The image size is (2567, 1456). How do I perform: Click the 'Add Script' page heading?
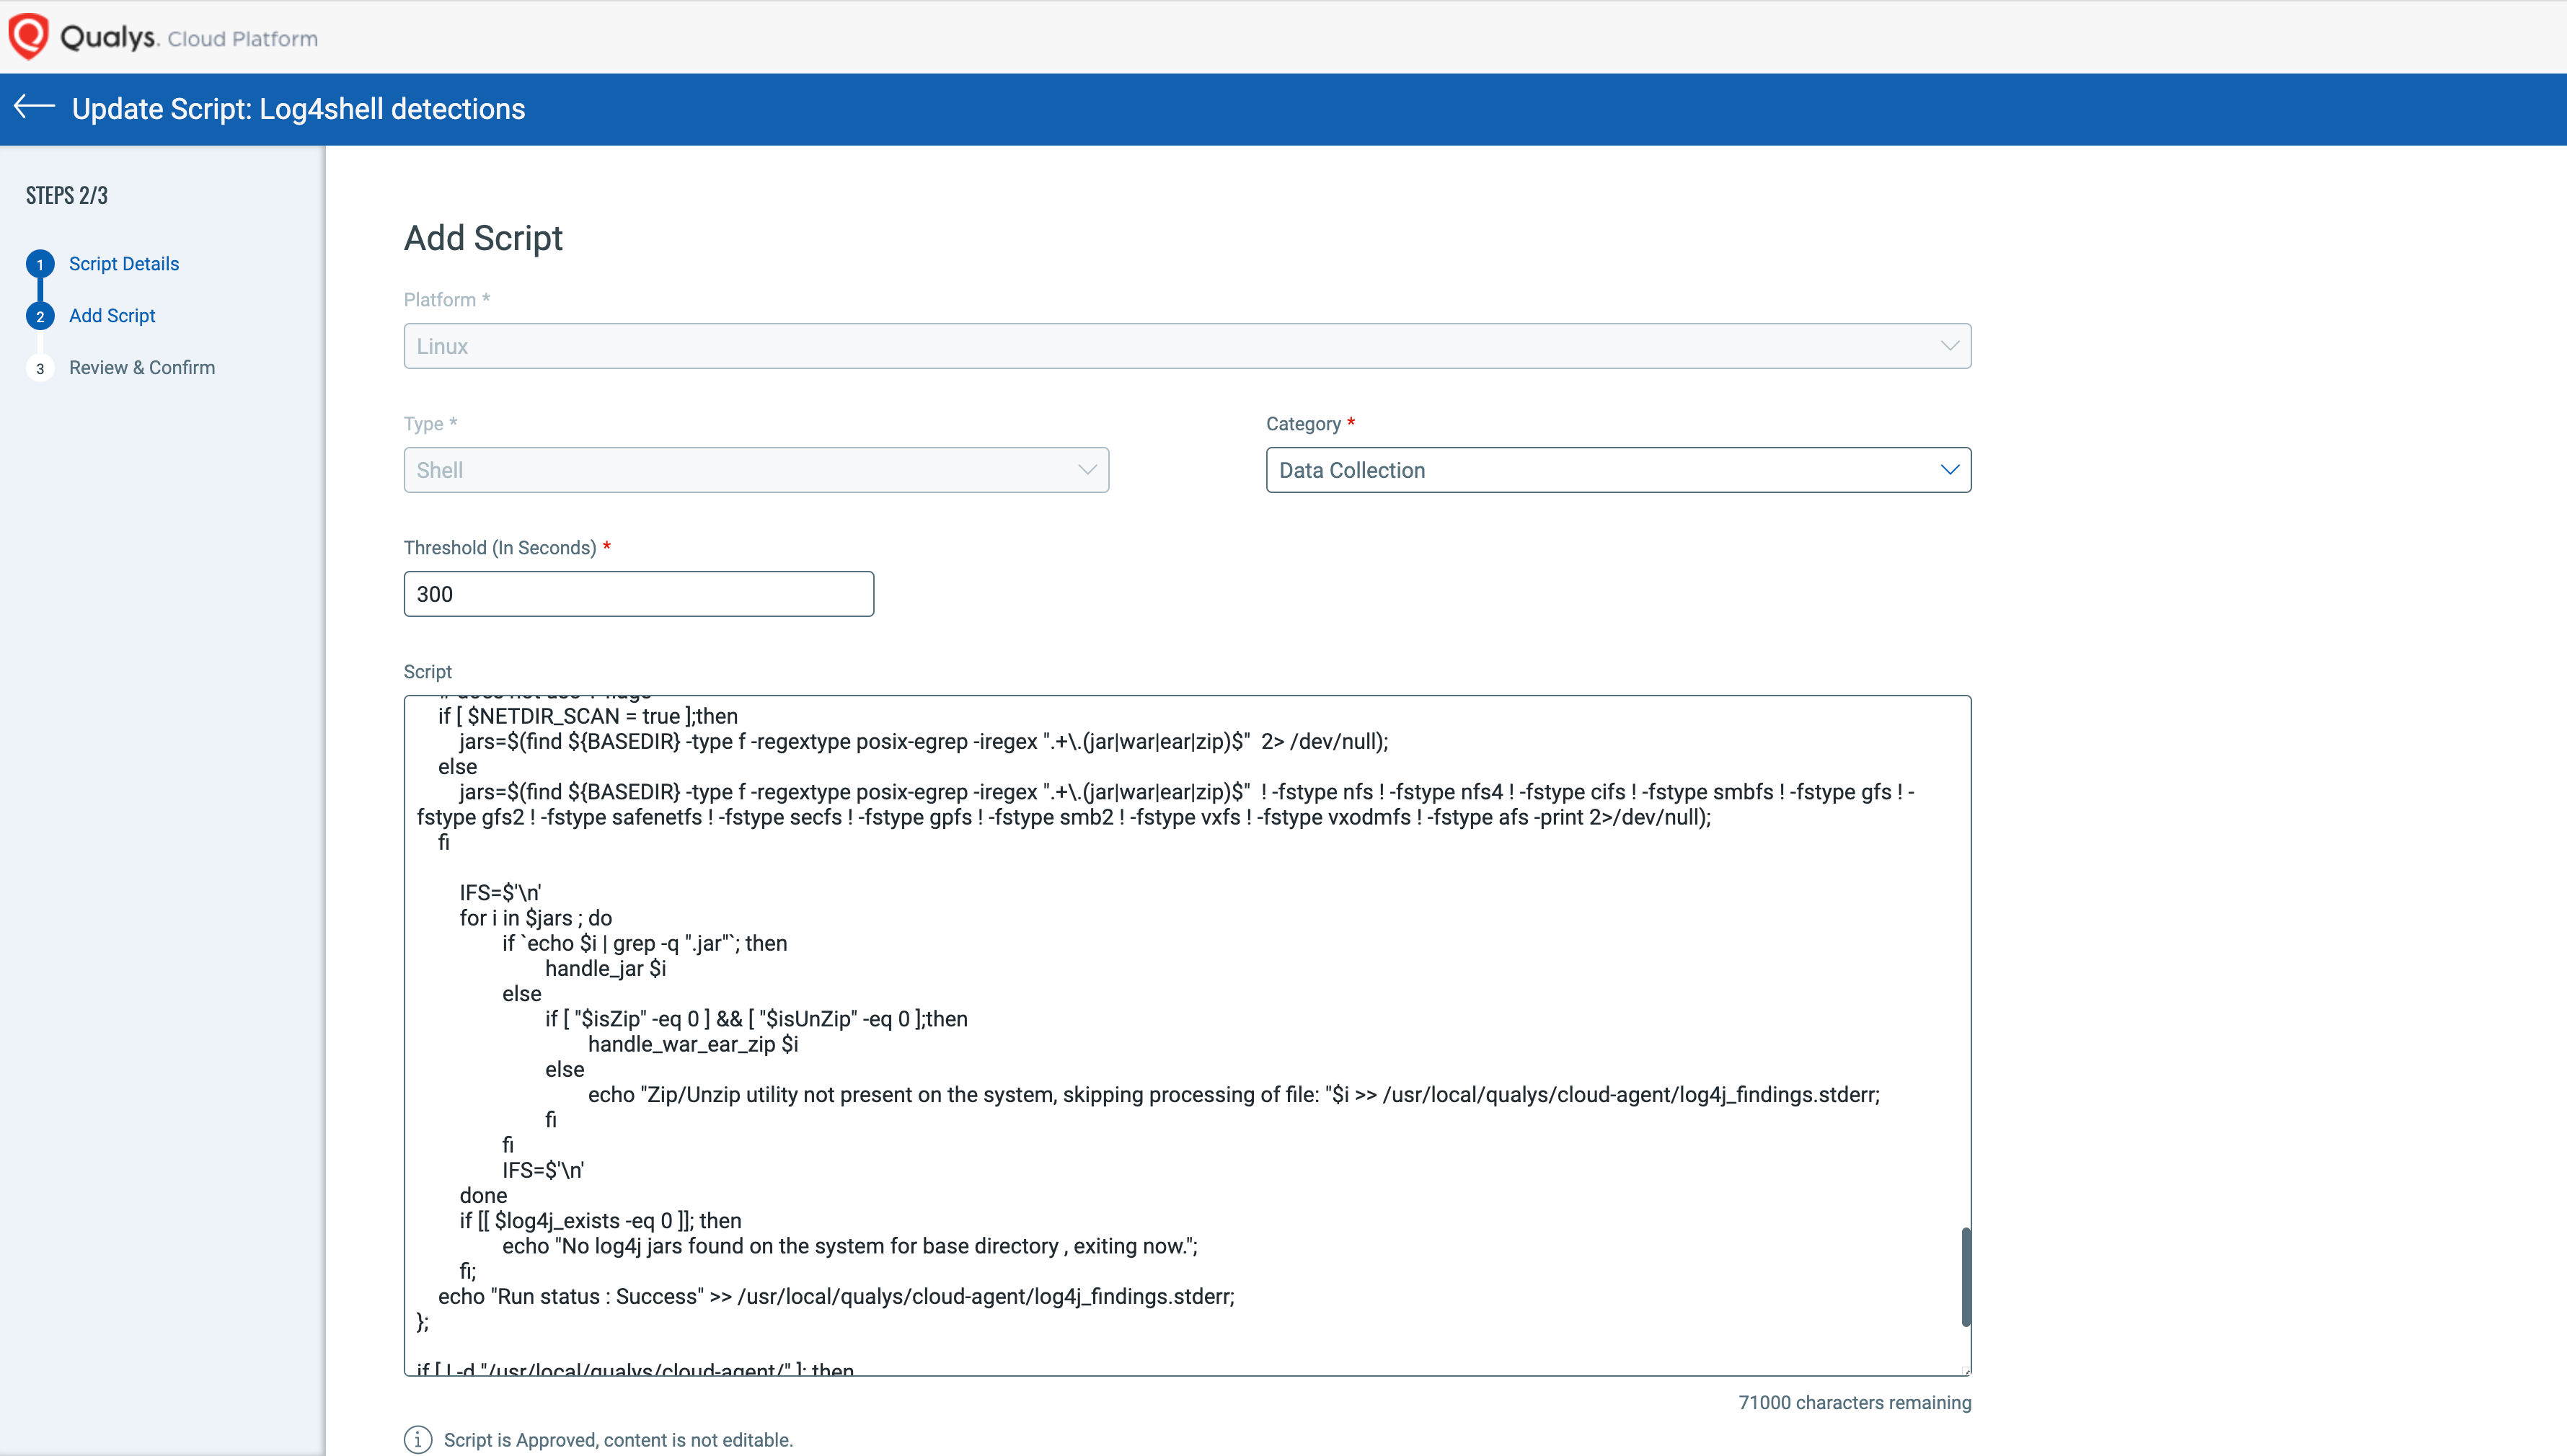[x=483, y=238]
